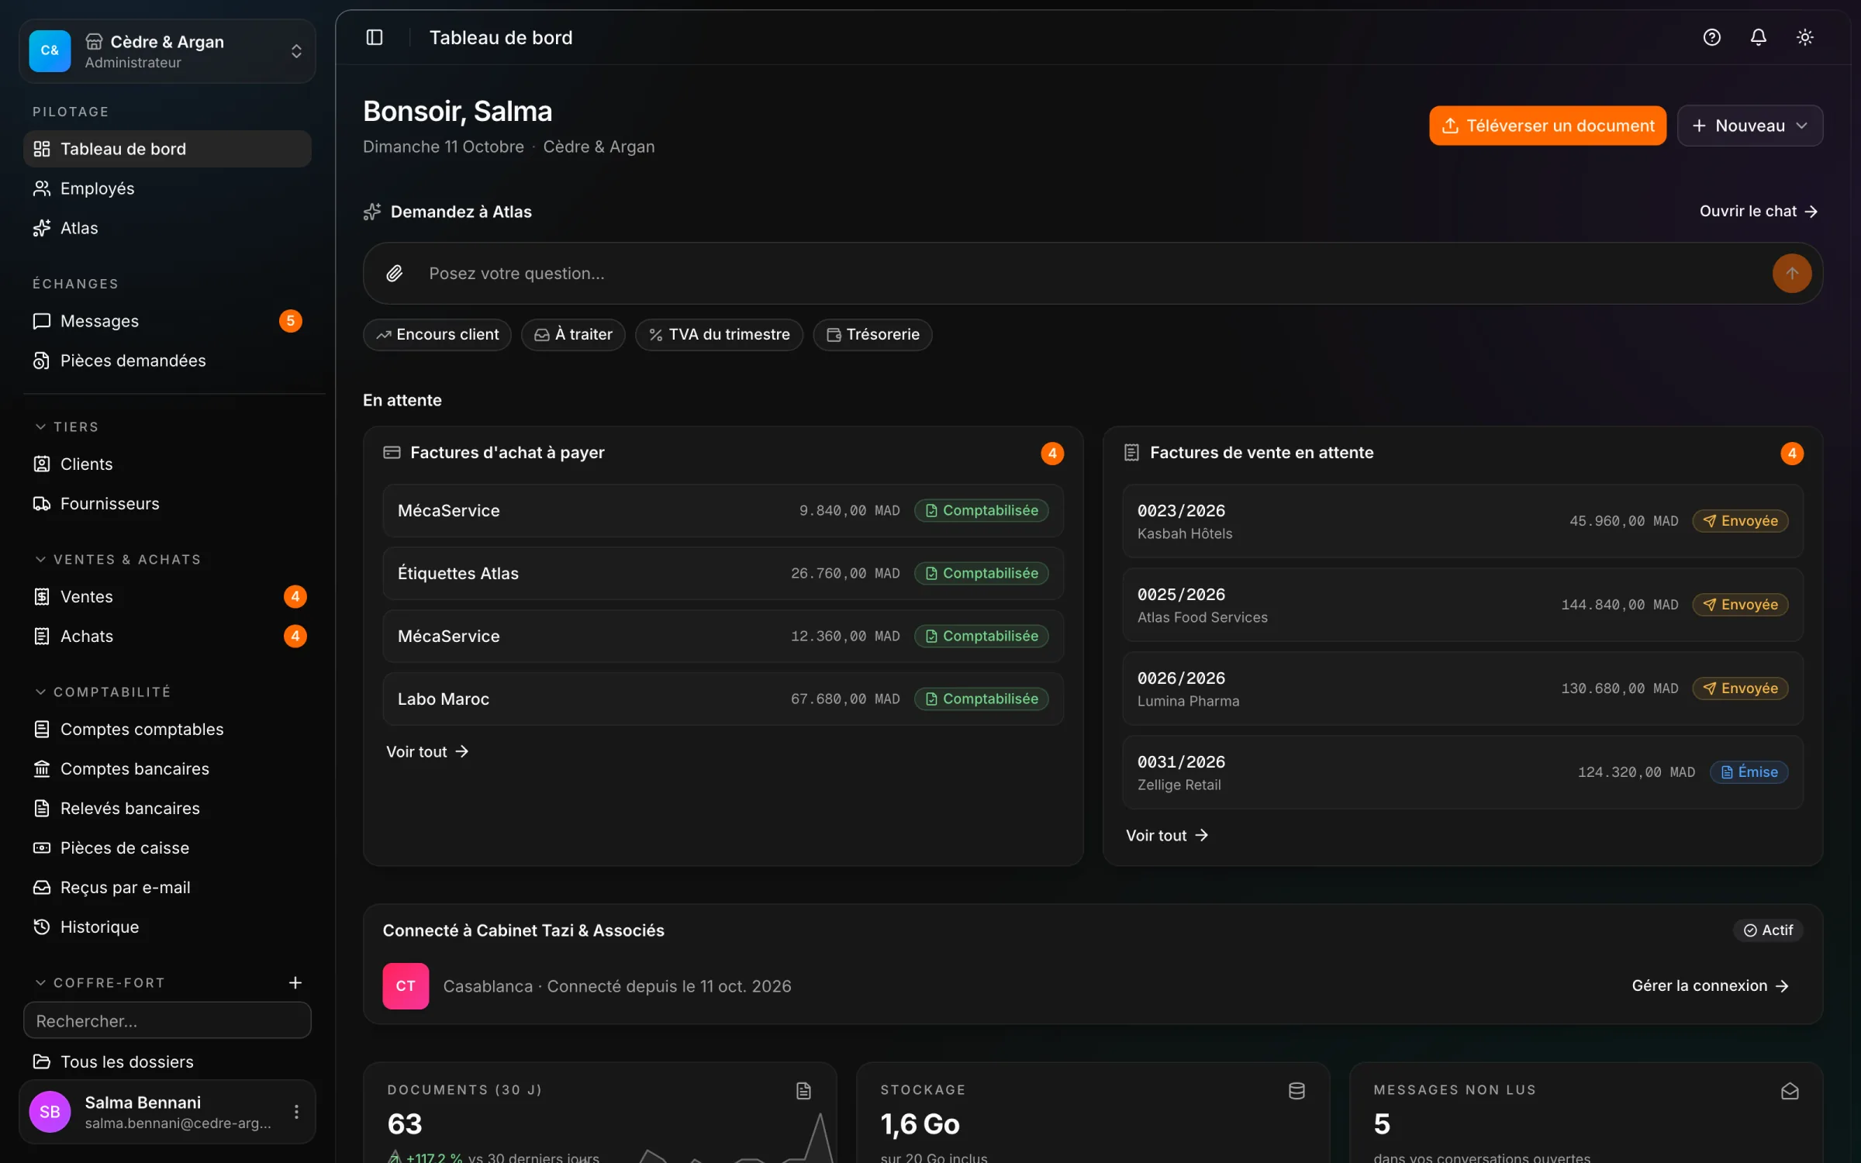Open the workspace switcher chevrons

(296, 51)
